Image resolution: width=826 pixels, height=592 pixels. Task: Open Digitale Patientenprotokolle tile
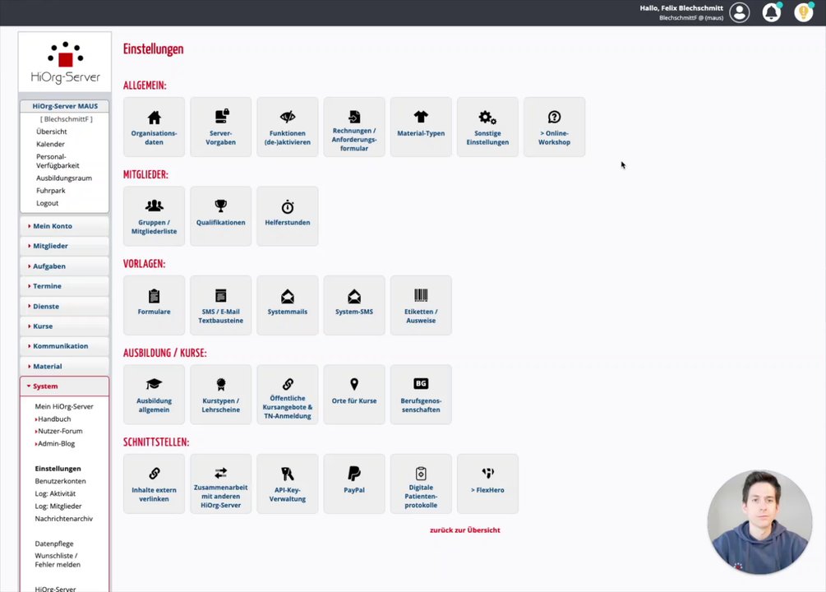(x=421, y=483)
